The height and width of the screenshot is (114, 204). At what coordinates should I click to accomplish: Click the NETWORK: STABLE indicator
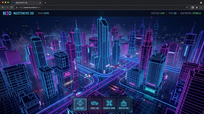191,13
